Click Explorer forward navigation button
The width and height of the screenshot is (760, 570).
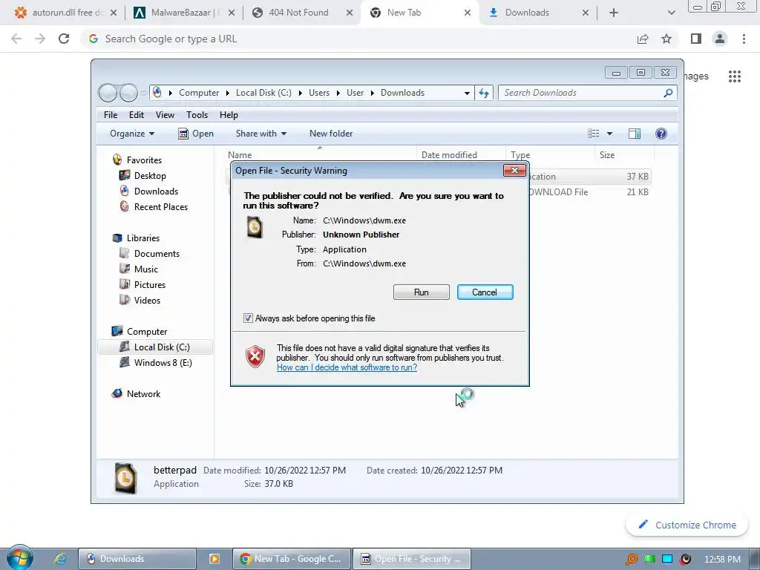pyautogui.click(x=128, y=93)
